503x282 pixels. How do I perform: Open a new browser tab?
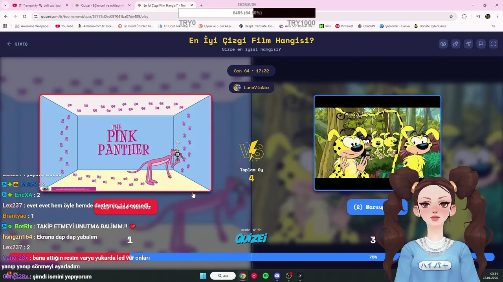click(x=201, y=5)
